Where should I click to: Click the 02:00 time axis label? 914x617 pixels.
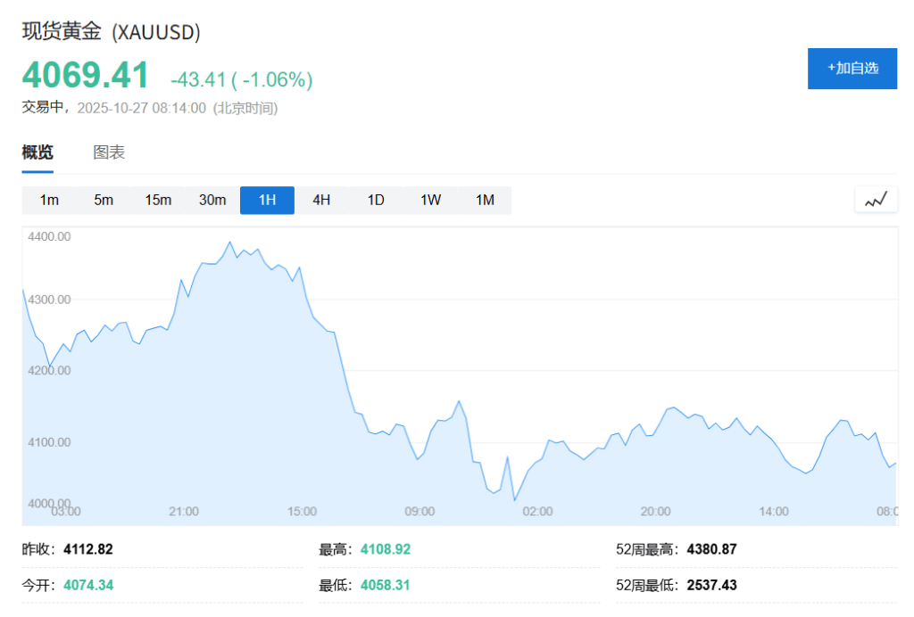(537, 511)
